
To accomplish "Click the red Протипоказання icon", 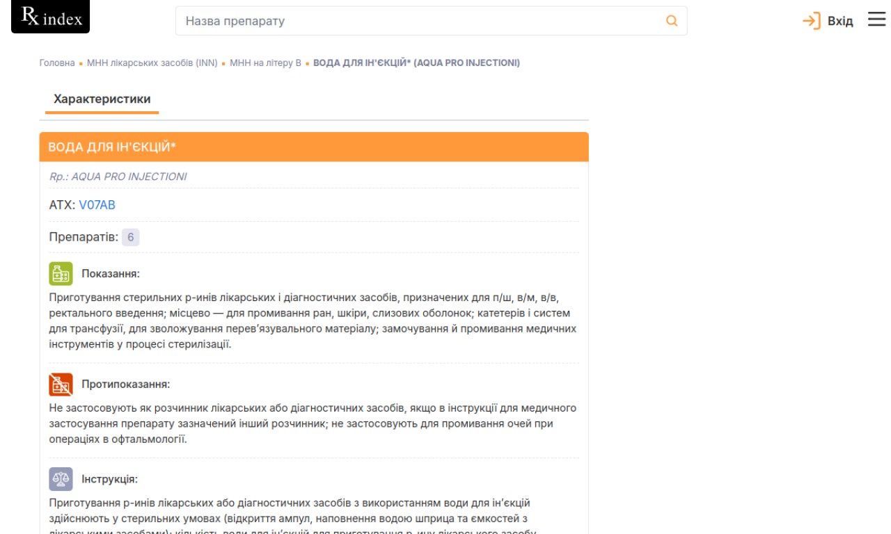I will [61, 385].
